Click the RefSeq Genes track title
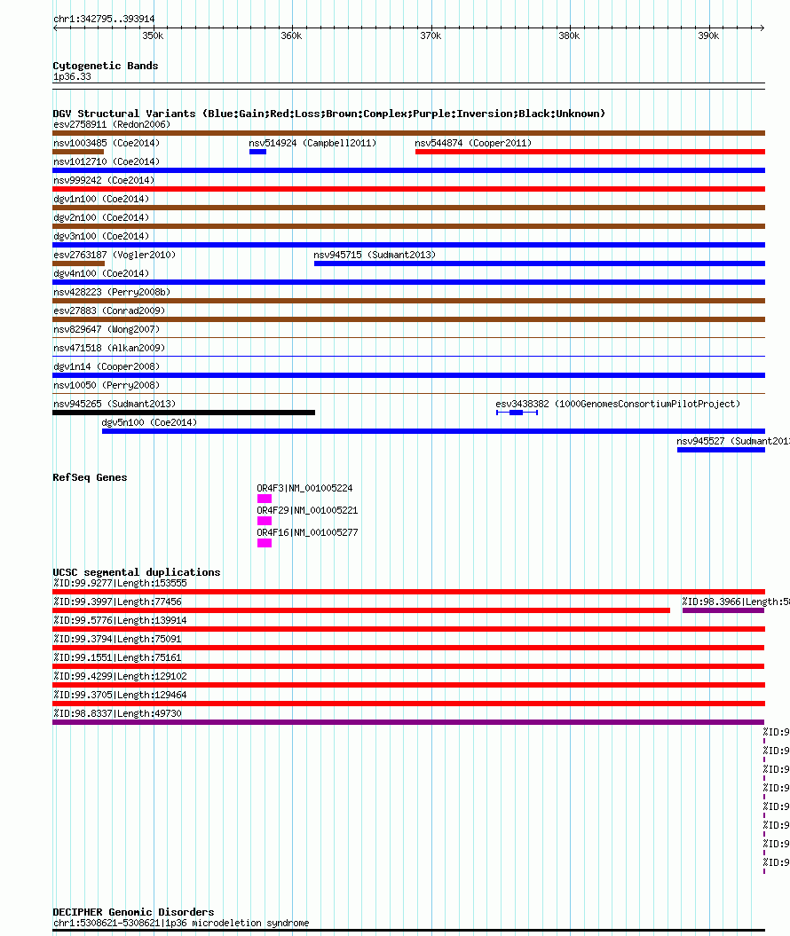The image size is (790, 936). click(x=90, y=477)
